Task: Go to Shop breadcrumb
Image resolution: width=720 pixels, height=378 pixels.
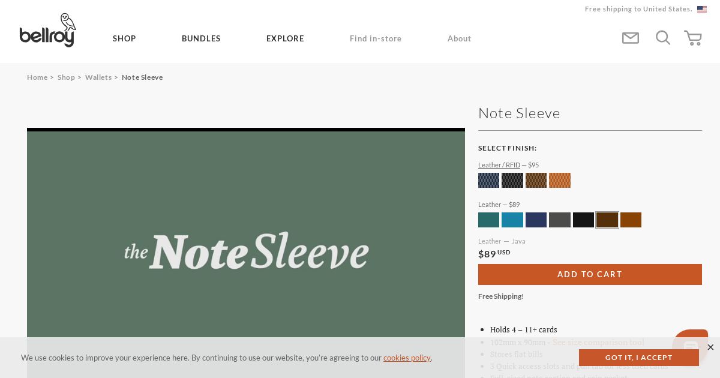Action: 66,77
